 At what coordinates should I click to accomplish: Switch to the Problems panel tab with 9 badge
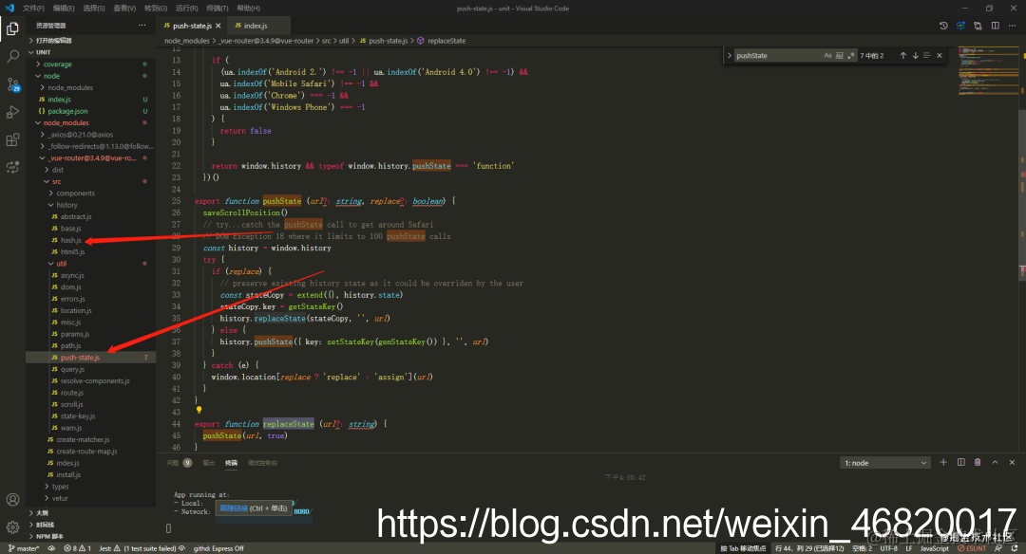click(x=180, y=463)
